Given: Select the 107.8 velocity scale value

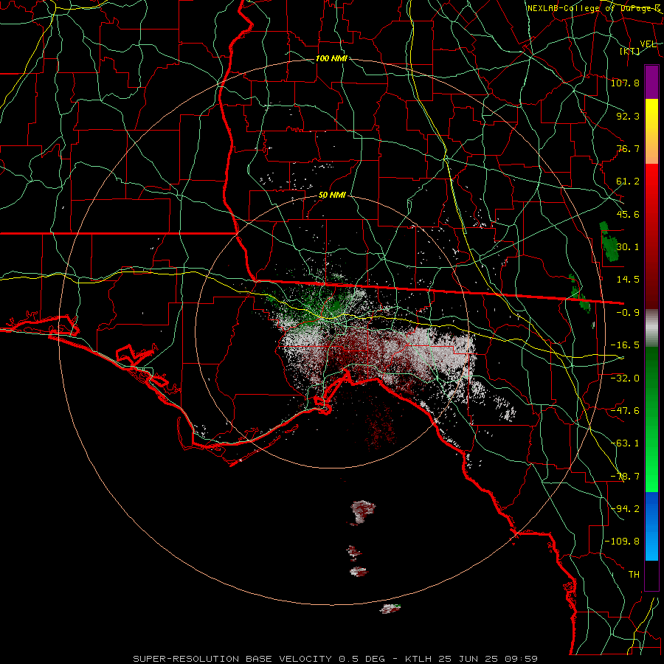Looking at the screenshot, I should [x=625, y=83].
